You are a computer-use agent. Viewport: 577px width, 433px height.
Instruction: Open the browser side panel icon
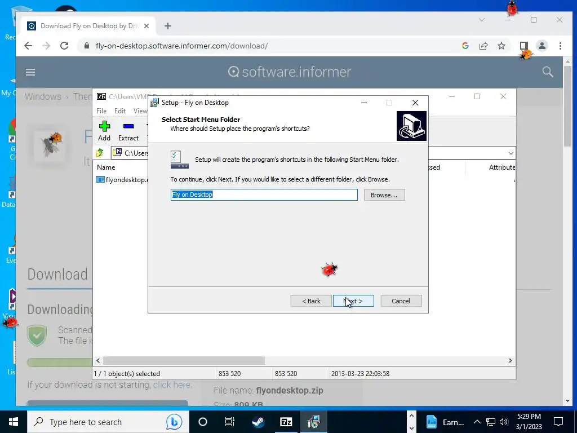pos(523,46)
